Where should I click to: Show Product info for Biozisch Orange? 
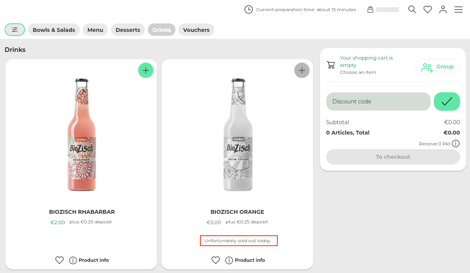(x=245, y=260)
